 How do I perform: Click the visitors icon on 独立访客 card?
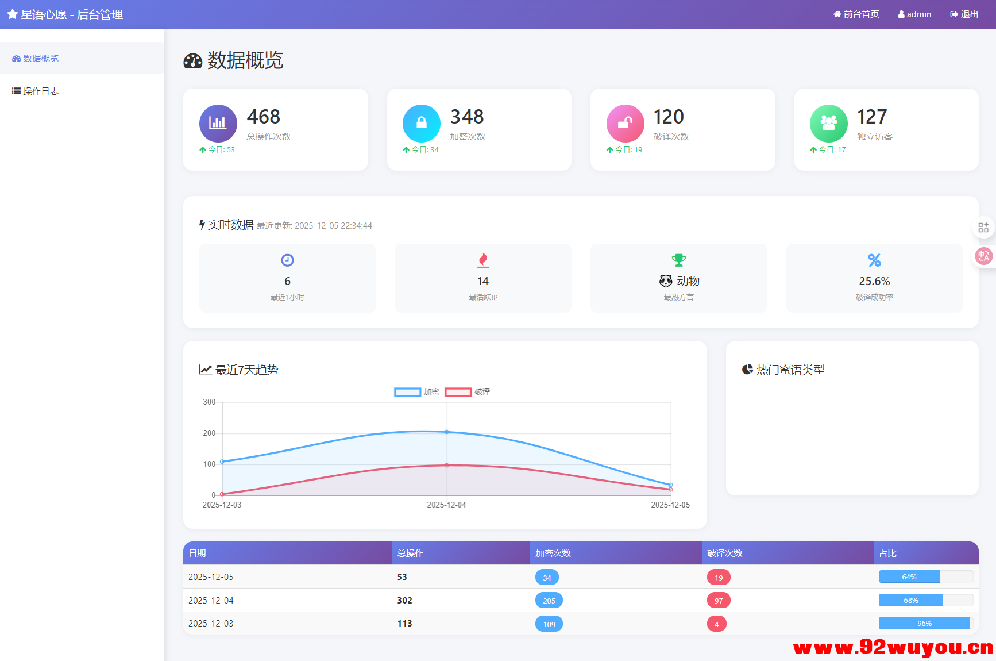click(x=828, y=123)
